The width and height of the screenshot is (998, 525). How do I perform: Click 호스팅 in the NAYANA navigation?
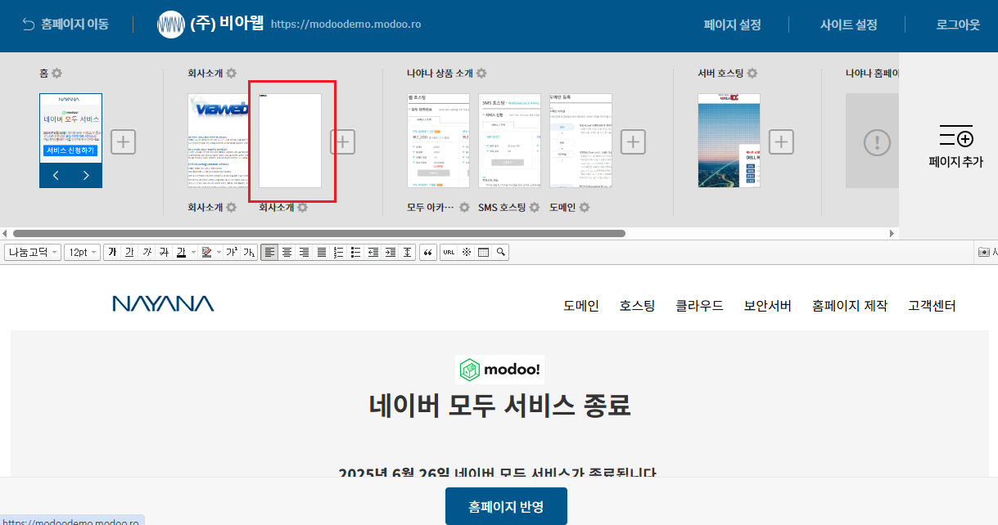point(637,306)
